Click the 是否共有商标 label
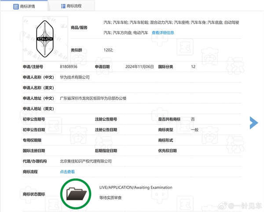Viewport: 264px width, 212px height. point(169,119)
